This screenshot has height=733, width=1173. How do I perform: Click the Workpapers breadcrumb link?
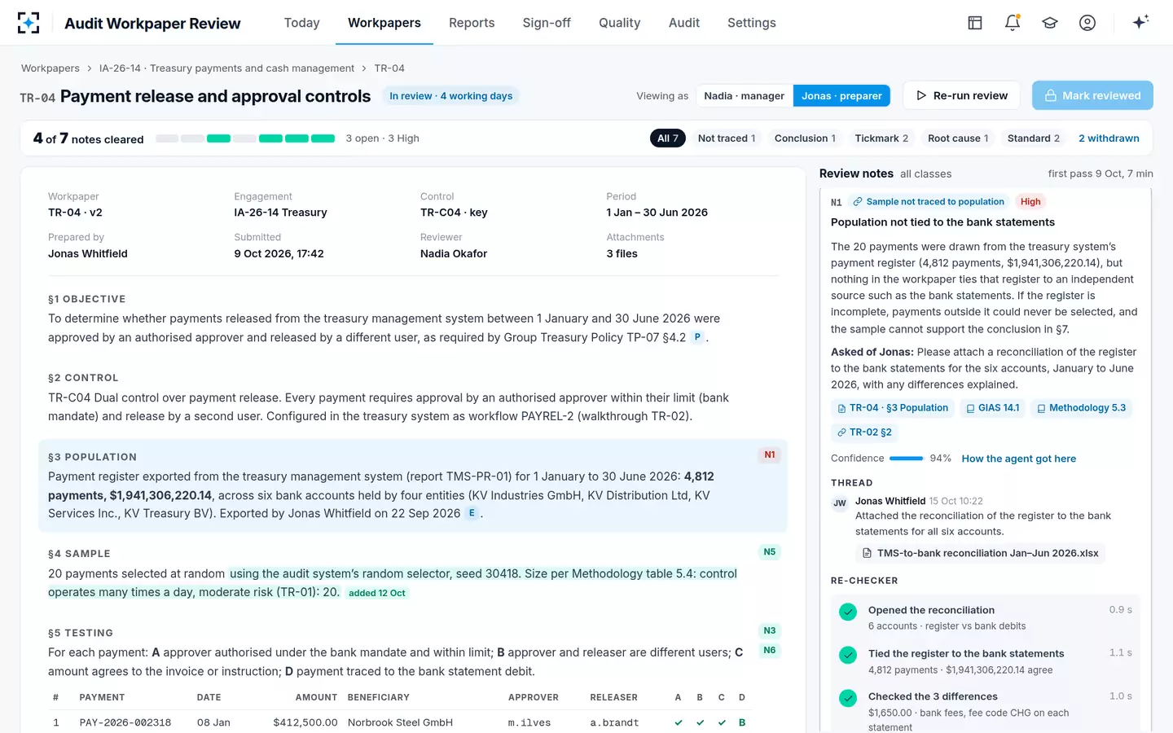tap(51, 68)
